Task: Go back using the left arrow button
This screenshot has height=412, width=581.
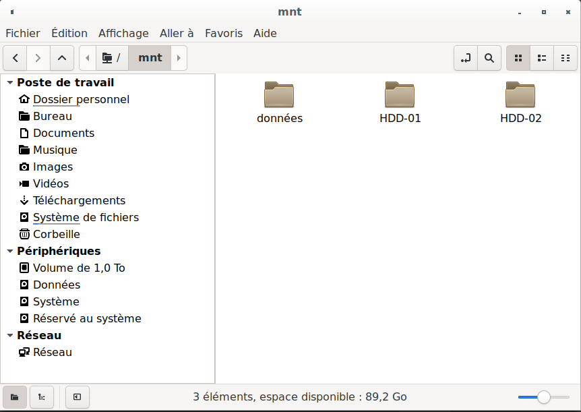Action: click(16, 58)
